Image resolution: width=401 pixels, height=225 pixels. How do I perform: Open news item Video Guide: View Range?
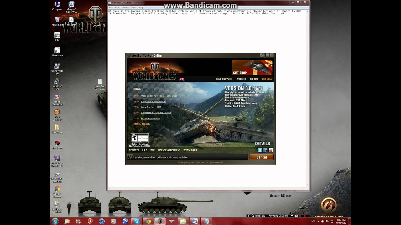159,96
